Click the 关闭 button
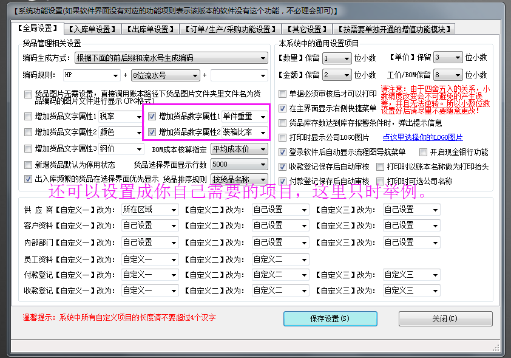Screen dimensions: 511x358 pyautogui.click(x=445, y=318)
